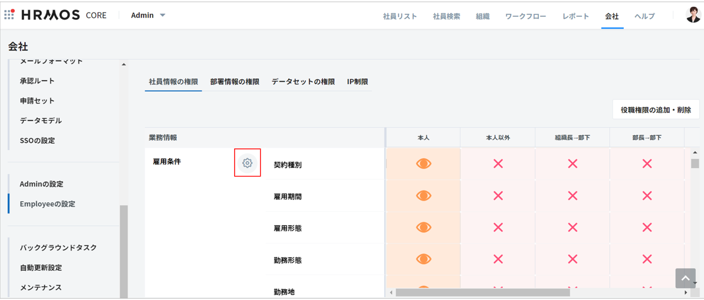Screen dimensions: 704x300
Task: Toggle the 本人 eye icon for 雇用期間
Action: [x=423, y=195]
